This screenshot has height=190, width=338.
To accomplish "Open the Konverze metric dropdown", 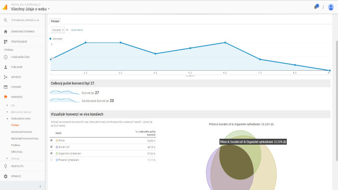I will [x=58, y=30].
